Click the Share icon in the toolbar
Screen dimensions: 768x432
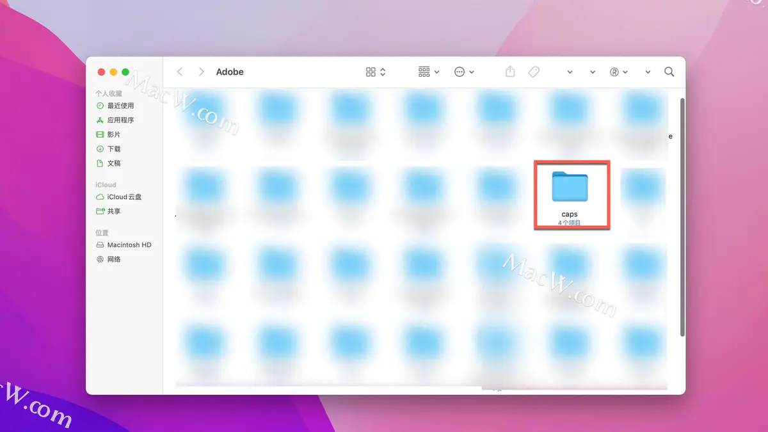coord(509,72)
